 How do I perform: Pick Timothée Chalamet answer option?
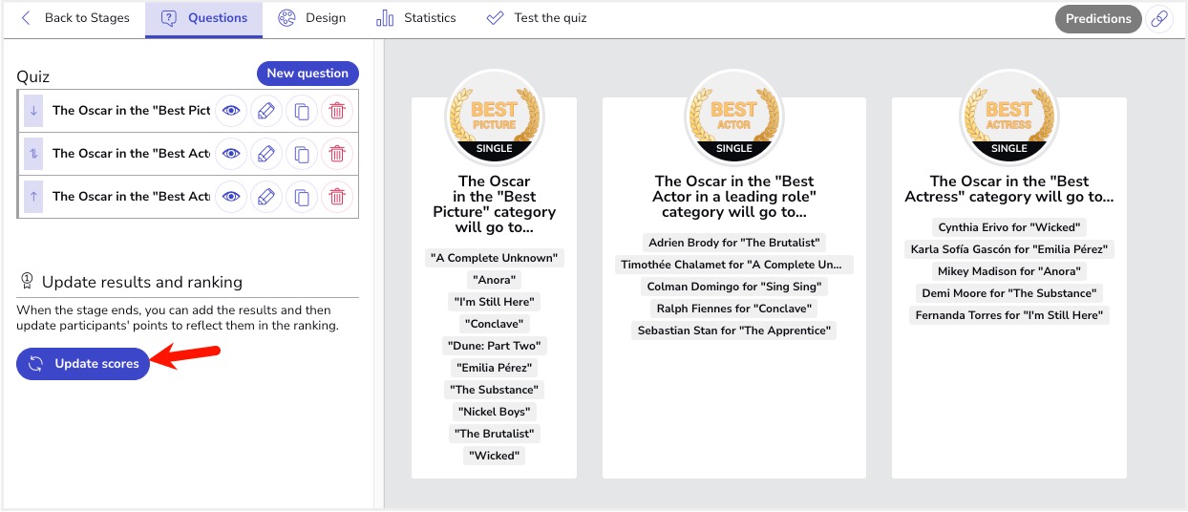click(x=734, y=265)
